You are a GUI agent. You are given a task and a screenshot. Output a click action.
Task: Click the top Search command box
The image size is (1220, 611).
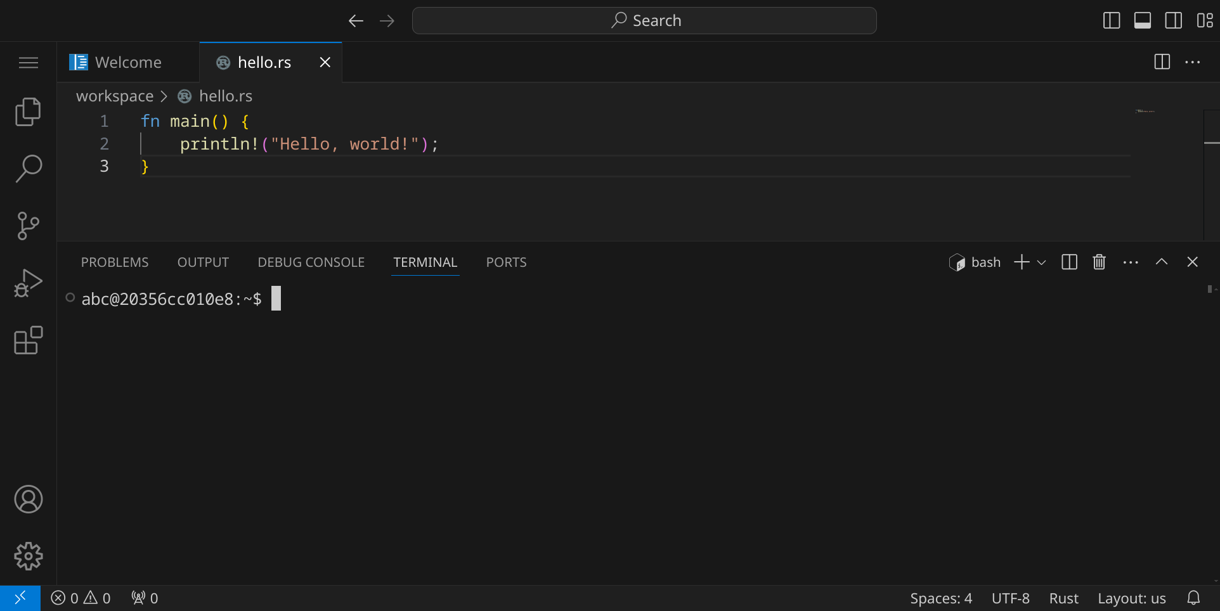644,21
